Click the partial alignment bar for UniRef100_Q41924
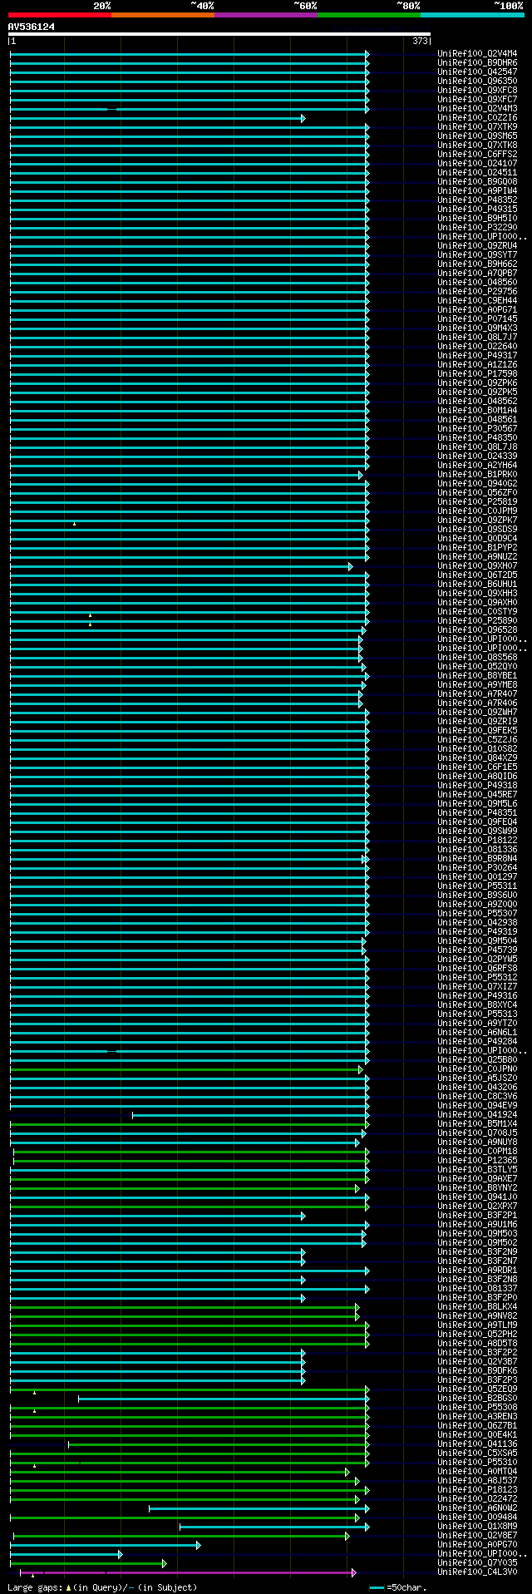Viewport: 532px width, 1594px height. click(250, 1115)
